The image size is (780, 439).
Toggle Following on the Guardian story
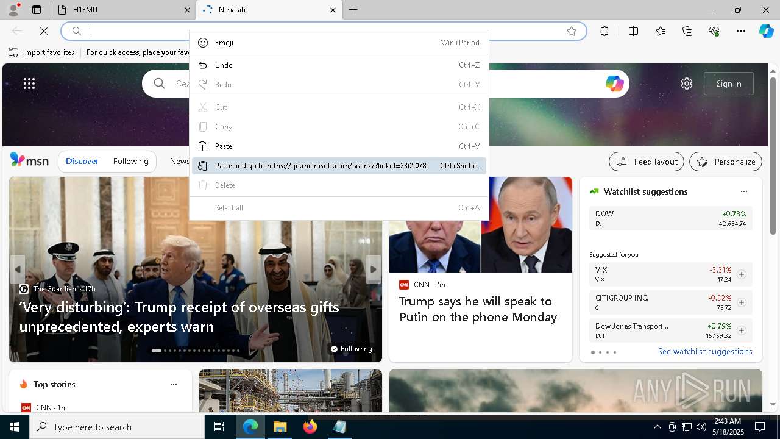tap(351, 349)
